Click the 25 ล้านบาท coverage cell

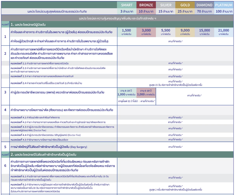(x=185, y=11)
